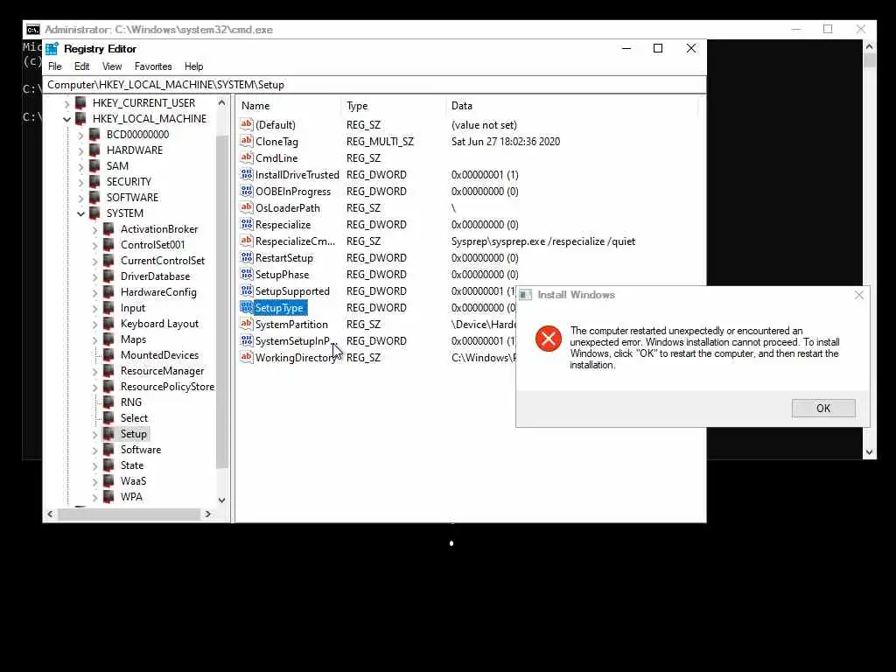Click the (Default) value icon
The height and width of the screenshot is (672, 896).
pyautogui.click(x=246, y=124)
